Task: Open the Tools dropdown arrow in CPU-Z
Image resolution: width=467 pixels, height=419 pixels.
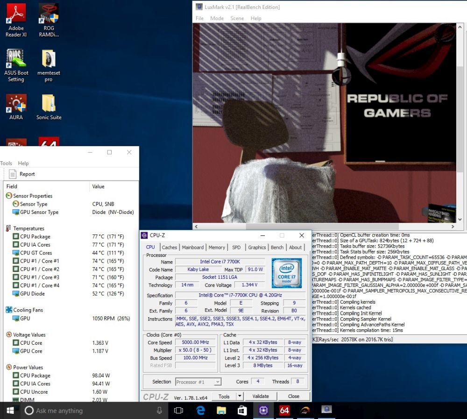Action: coord(240,396)
